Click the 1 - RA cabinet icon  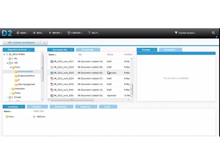click(10, 59)
